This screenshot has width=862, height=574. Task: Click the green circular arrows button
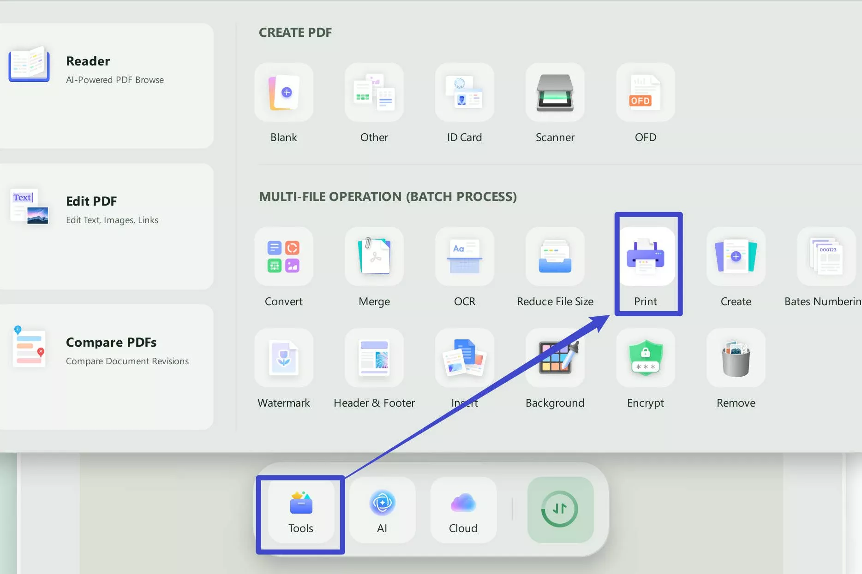(560, 510)
